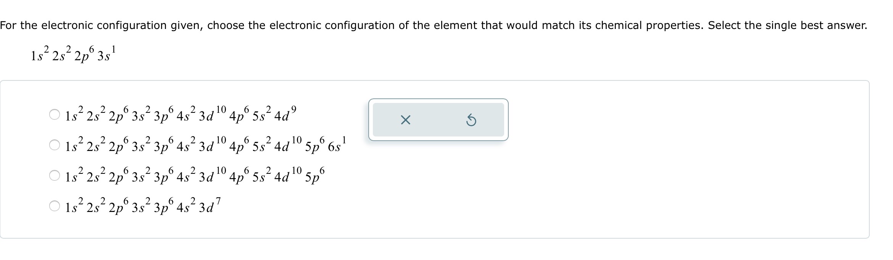Select the radio button for the 6s¹ configuration

[x=55, y=145]
